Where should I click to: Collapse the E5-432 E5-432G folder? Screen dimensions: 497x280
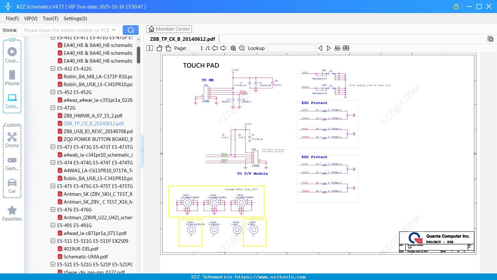tap(53, 69)
